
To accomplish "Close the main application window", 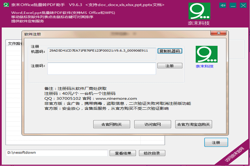I will click(242, 5).
